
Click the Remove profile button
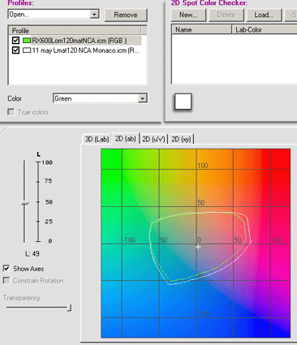coord(126,15)
